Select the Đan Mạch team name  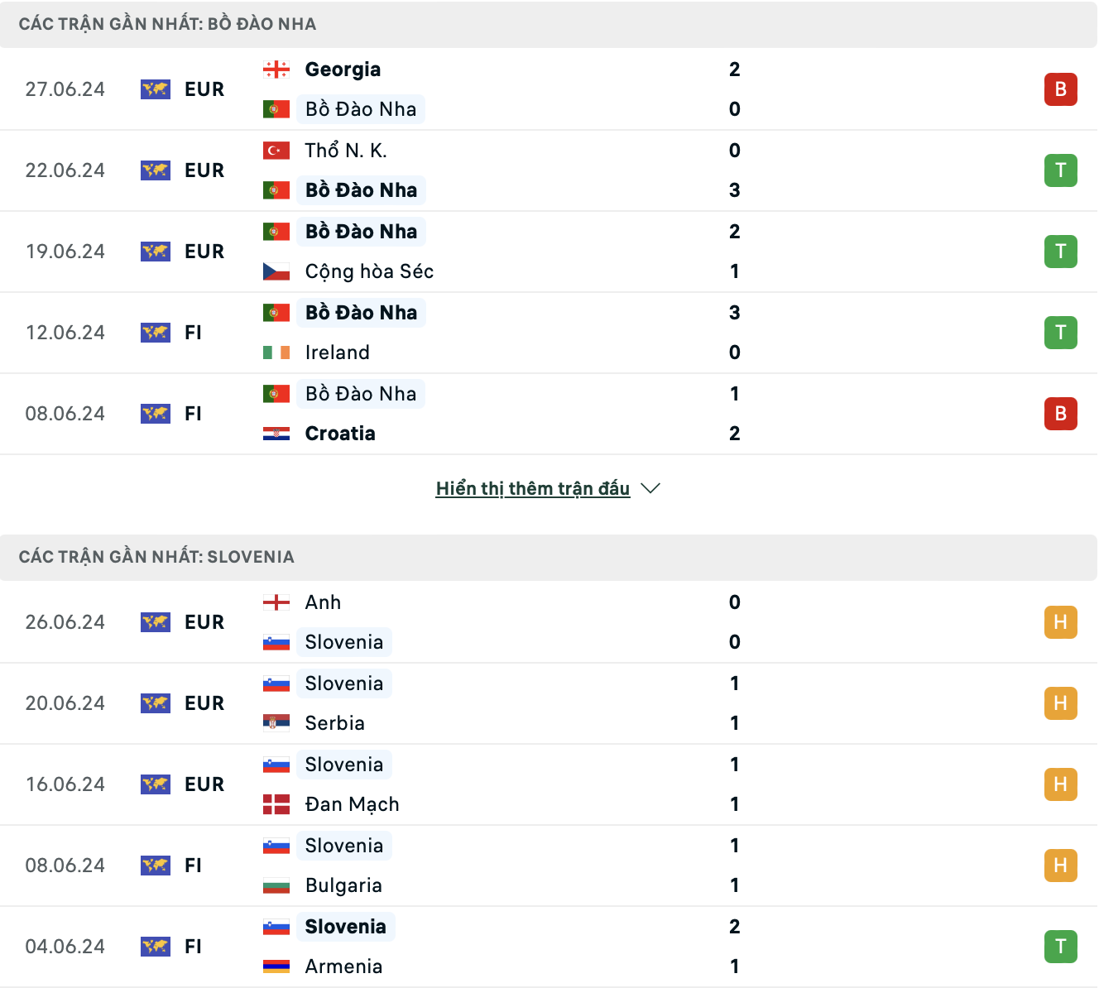click(x=352, y=804)
